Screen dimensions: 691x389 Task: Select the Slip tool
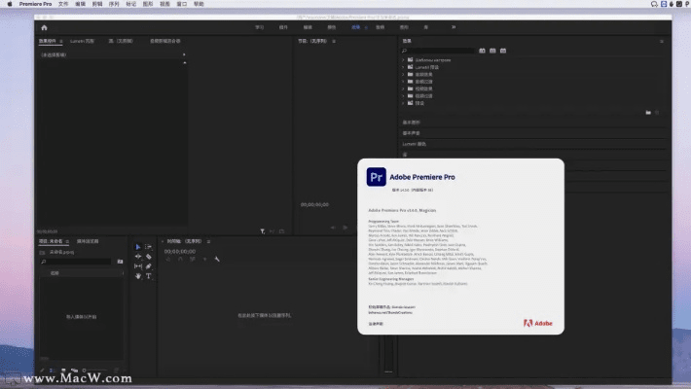pyautogui.click(x=138, y=266)
